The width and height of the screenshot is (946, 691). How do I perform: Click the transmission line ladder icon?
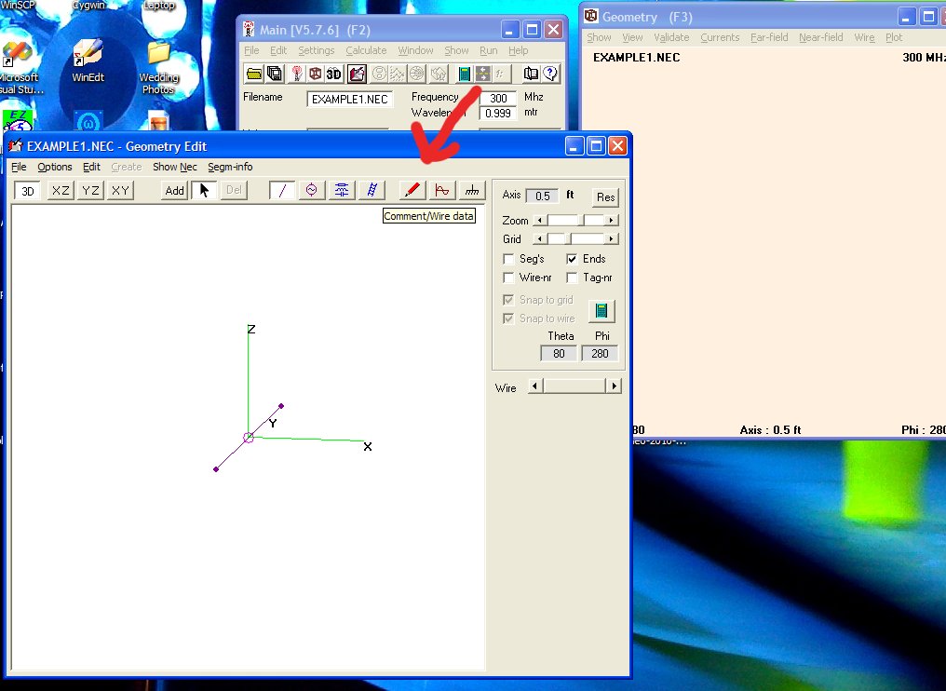pos(372,190)
